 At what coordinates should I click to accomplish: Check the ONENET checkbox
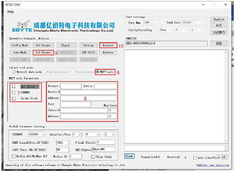pos(14,93)
